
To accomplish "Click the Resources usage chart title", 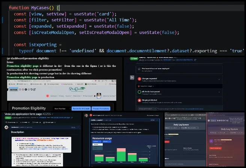I will [x=102, y=139].
